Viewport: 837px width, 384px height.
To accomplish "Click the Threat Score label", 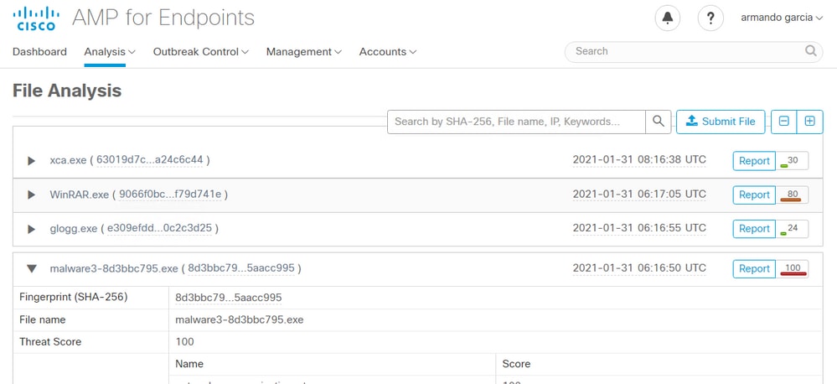I will 50,342.
